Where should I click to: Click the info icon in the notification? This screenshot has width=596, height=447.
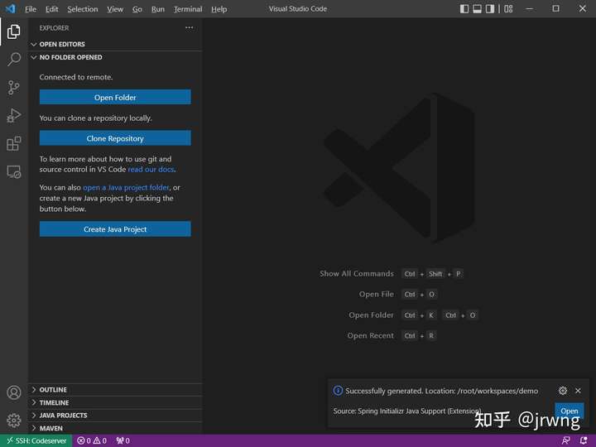coord(338,391)
